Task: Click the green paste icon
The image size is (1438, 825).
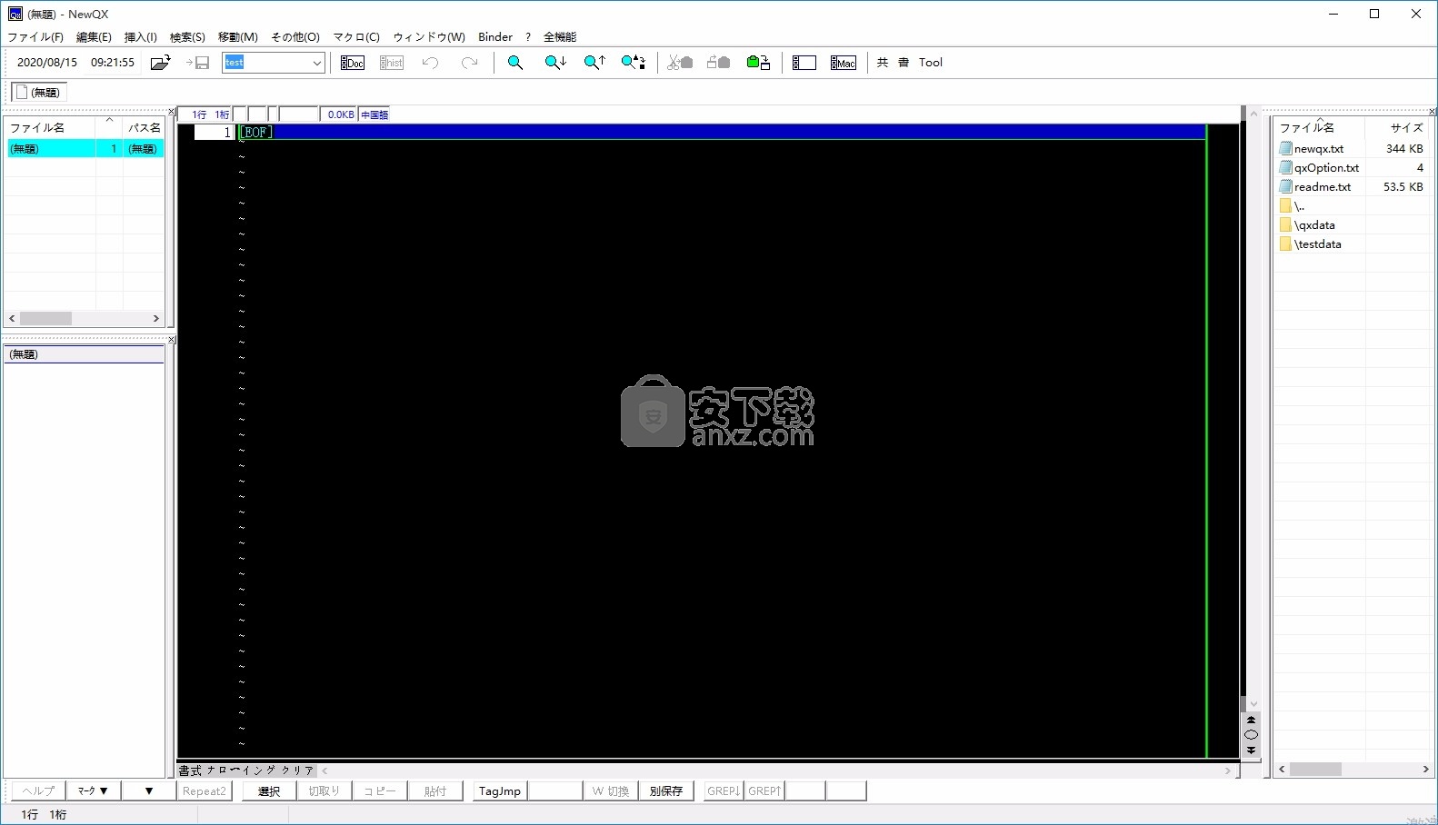Action: point(758,63)
